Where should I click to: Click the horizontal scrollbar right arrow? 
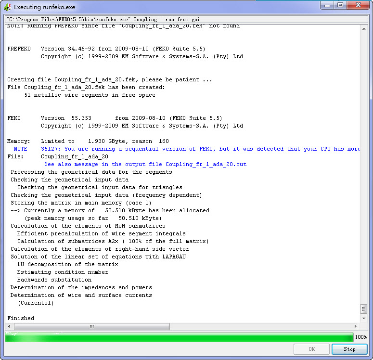pos(355,326)
